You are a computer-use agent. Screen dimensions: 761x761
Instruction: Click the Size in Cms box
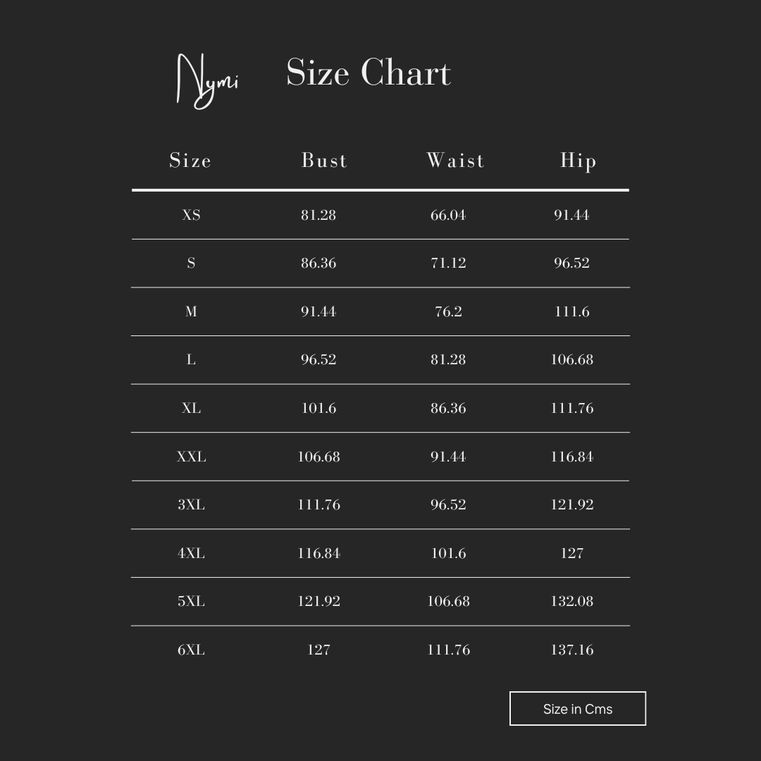(578, 709)
